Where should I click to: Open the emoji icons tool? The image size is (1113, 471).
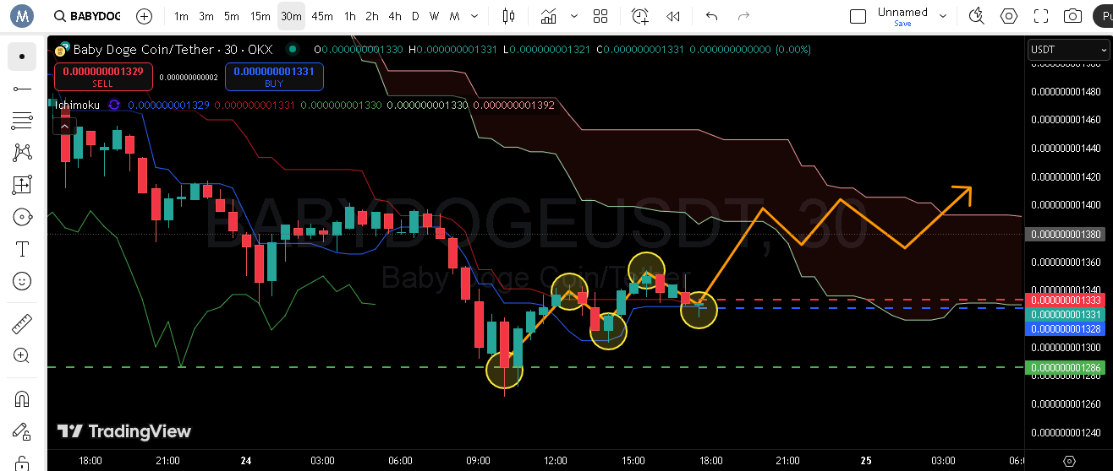[x=22, y=281]
